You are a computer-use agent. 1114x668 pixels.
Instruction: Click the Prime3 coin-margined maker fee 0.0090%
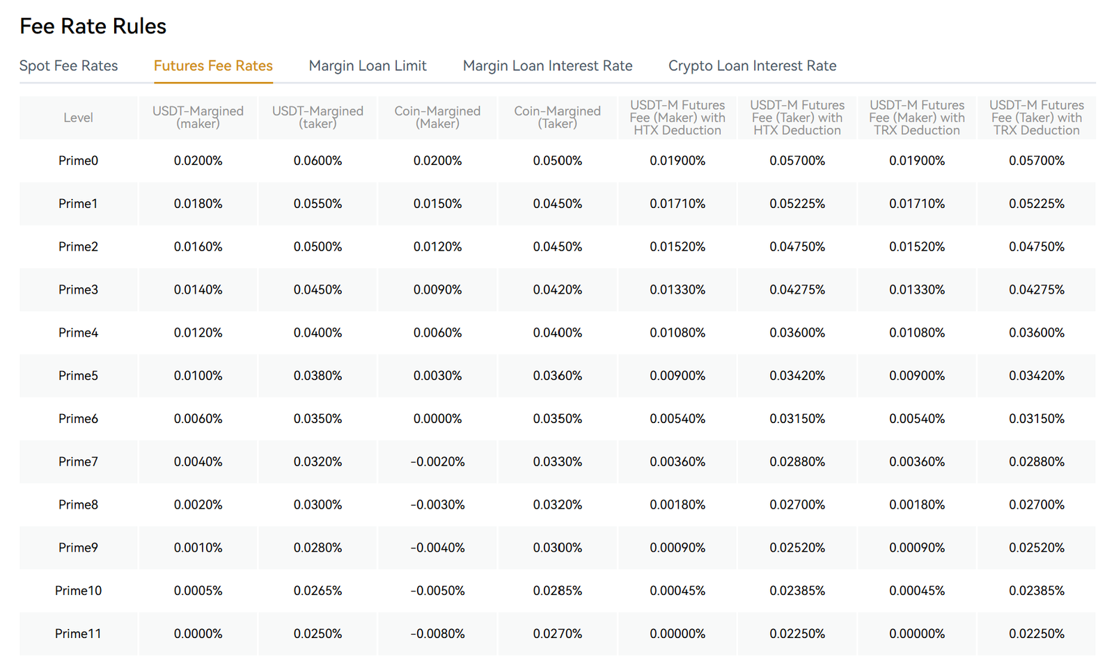tap(437, 289)
